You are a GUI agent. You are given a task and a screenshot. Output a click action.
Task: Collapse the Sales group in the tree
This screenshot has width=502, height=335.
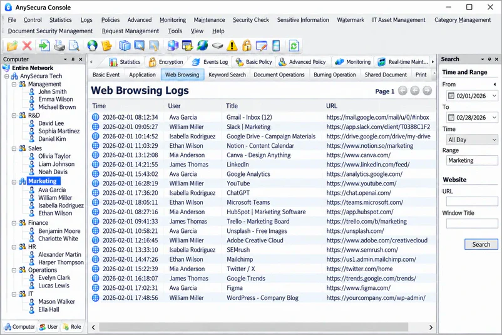click(14, 148)
